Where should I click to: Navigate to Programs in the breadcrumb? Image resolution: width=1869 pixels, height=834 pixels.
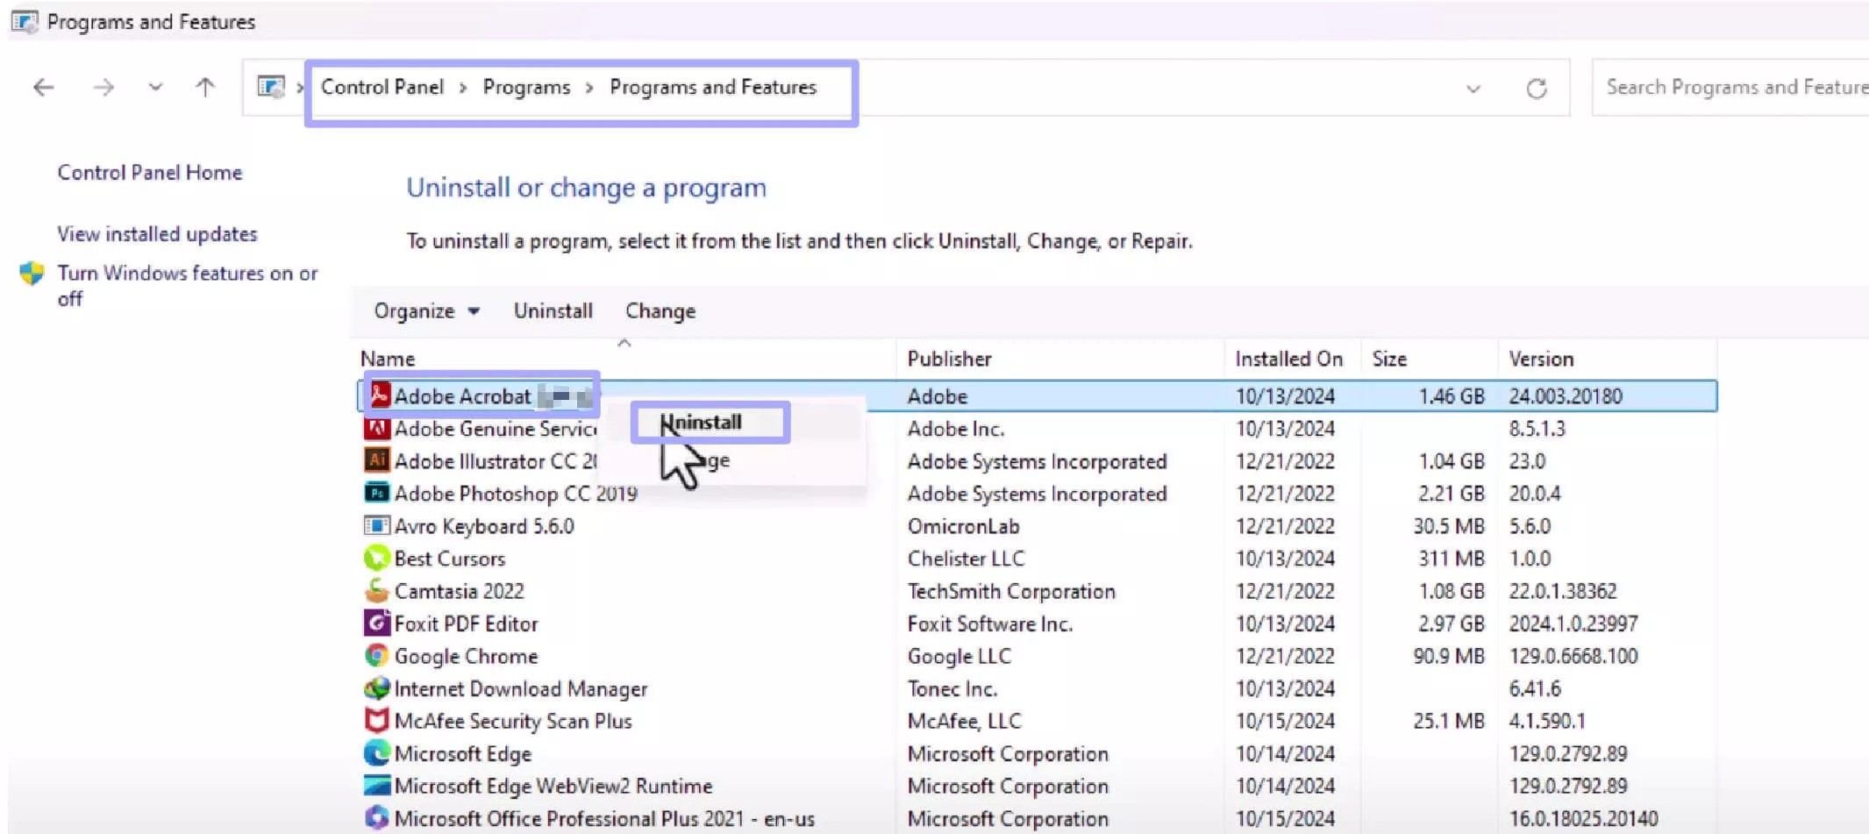[526, 87]
